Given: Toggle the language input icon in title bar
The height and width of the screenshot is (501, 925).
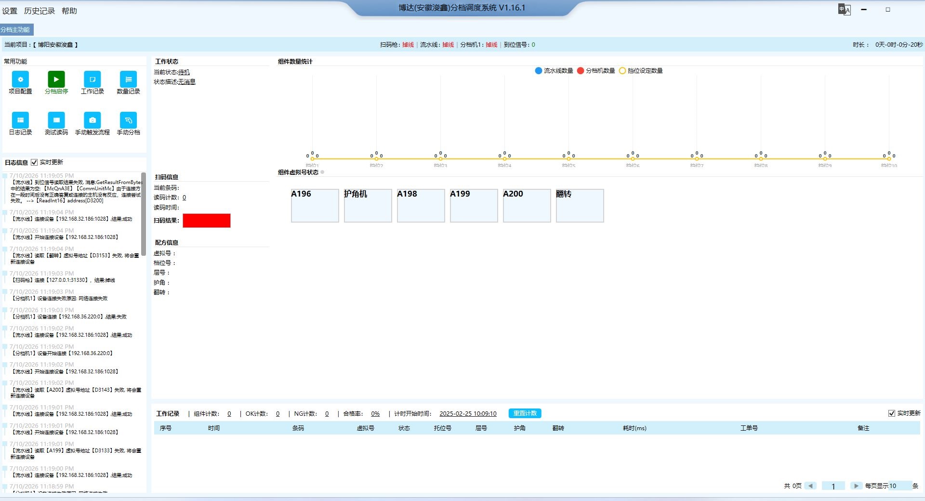Looking at the screenshot, I should [844, 10].
